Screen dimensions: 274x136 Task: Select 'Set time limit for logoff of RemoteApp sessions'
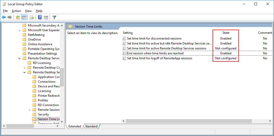pyautogui.click(x=159, y=58)
